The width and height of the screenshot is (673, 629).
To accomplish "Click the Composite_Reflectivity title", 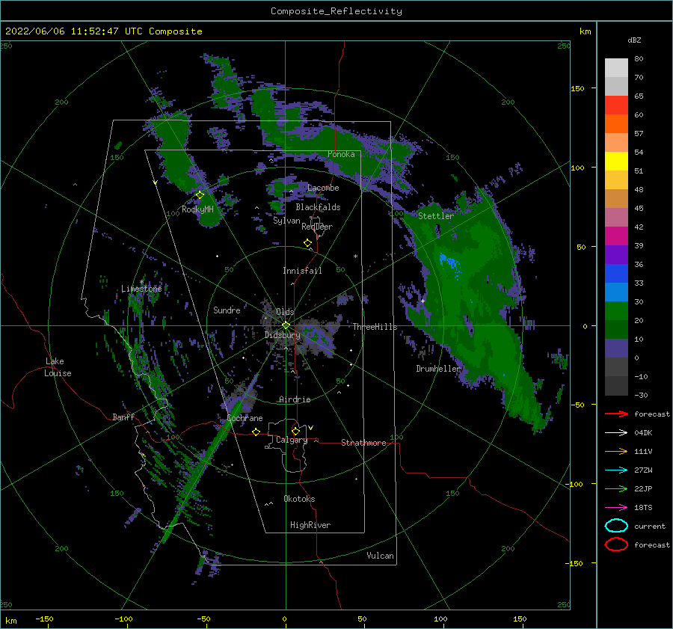I will [x=336, y=11].
